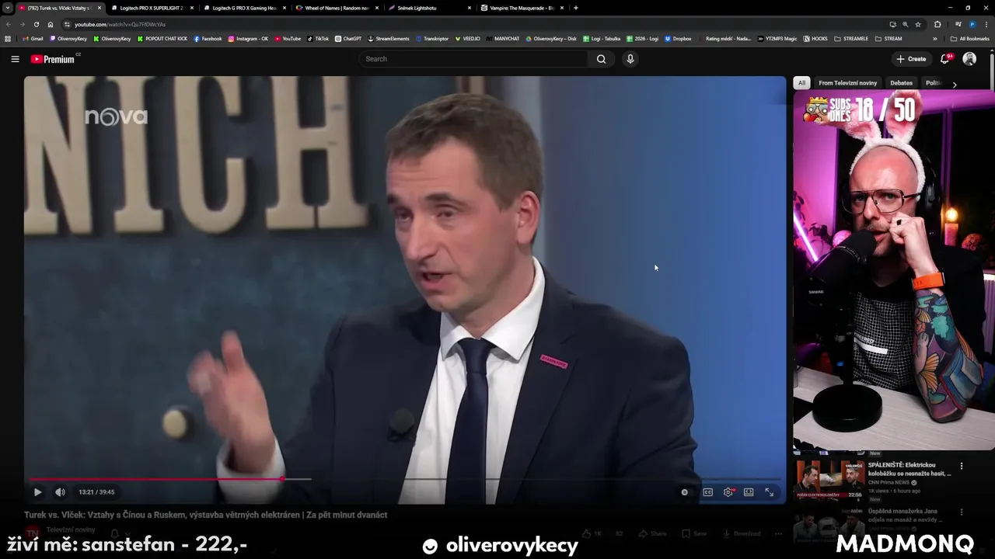Open options menu for 'Úspěšná manažerka Jana' video
The height and width of the screenshot is (559, 995).
[962, 512]
